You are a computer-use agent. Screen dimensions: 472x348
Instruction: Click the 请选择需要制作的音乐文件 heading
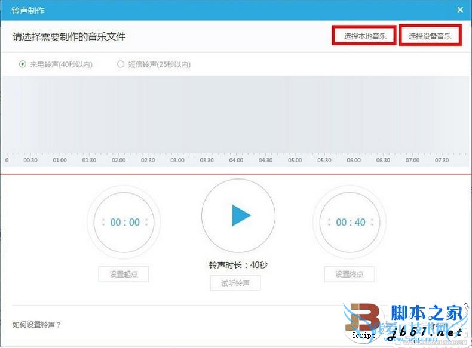click(x=69, y=36)
